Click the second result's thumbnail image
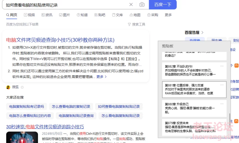 22,137
